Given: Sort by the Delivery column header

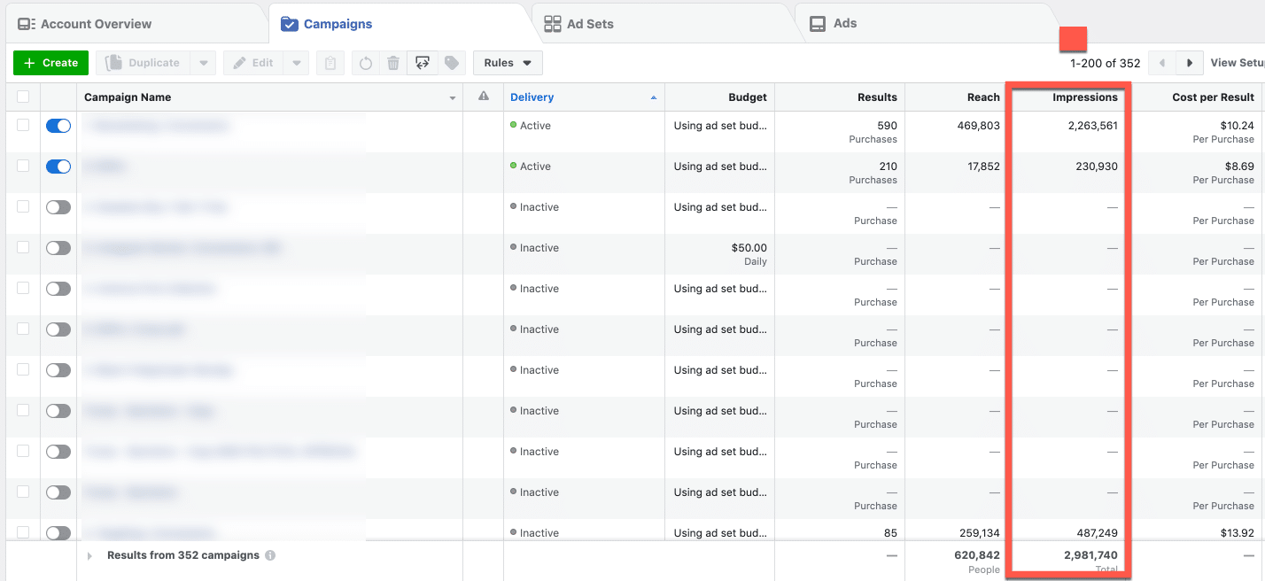Looking at the screenshot, I should tap(532, 97).
